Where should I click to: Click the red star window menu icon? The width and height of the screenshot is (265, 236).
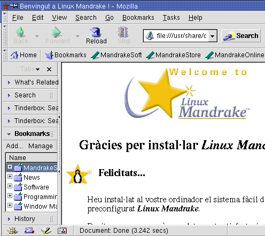point(5,6)
